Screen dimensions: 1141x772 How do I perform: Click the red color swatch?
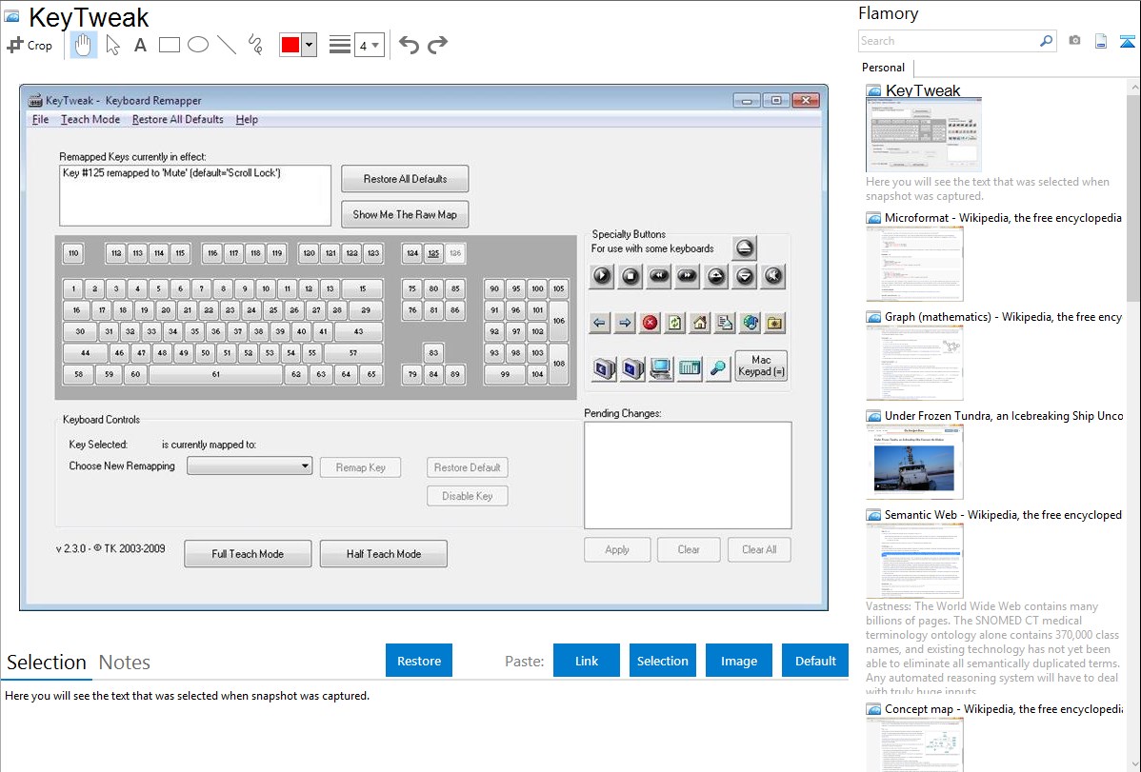tap(290, 45)
